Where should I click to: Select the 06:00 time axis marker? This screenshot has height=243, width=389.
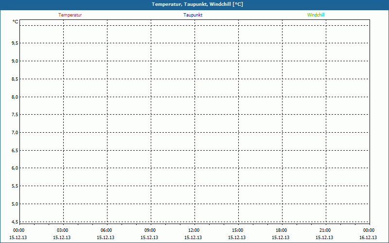click(106, 230)
